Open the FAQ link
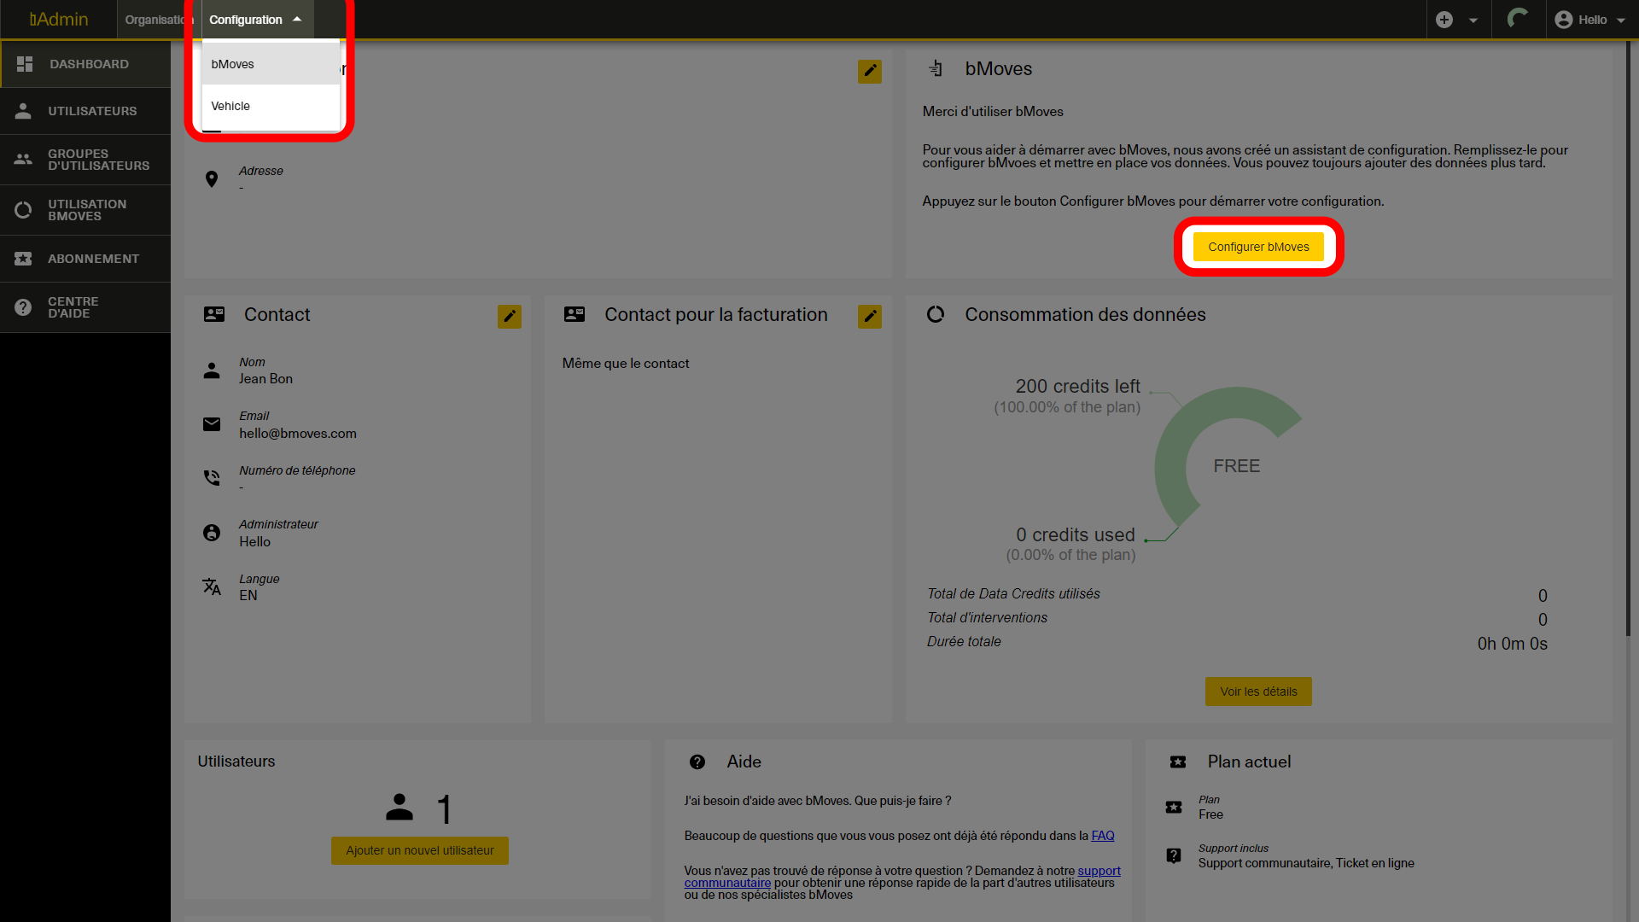 [1102, 836]
